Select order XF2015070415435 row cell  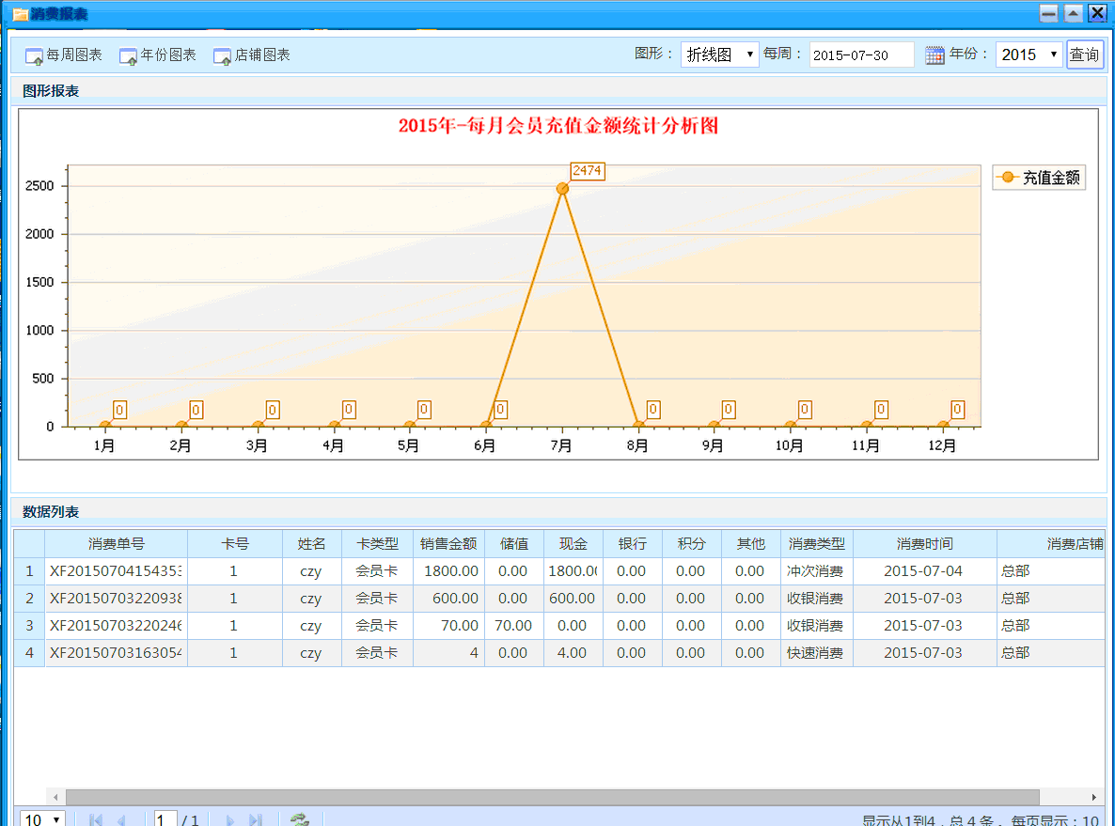(x=116, y=571)
